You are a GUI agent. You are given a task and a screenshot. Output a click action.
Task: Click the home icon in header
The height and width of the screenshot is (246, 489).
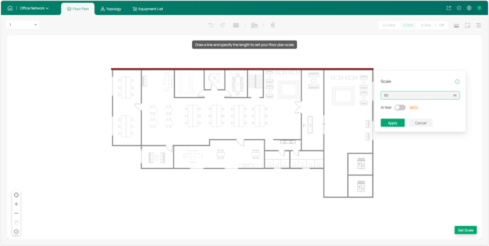tap(10, 8)
